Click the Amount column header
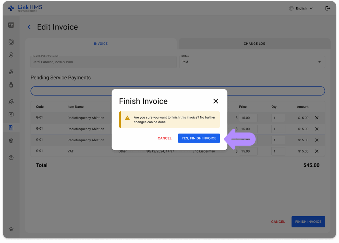Screen dimensions: 339x243 [x=303, y=106]
